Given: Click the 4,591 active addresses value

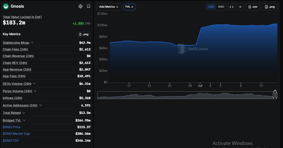Looking at the screenshot, I should 86,105.
